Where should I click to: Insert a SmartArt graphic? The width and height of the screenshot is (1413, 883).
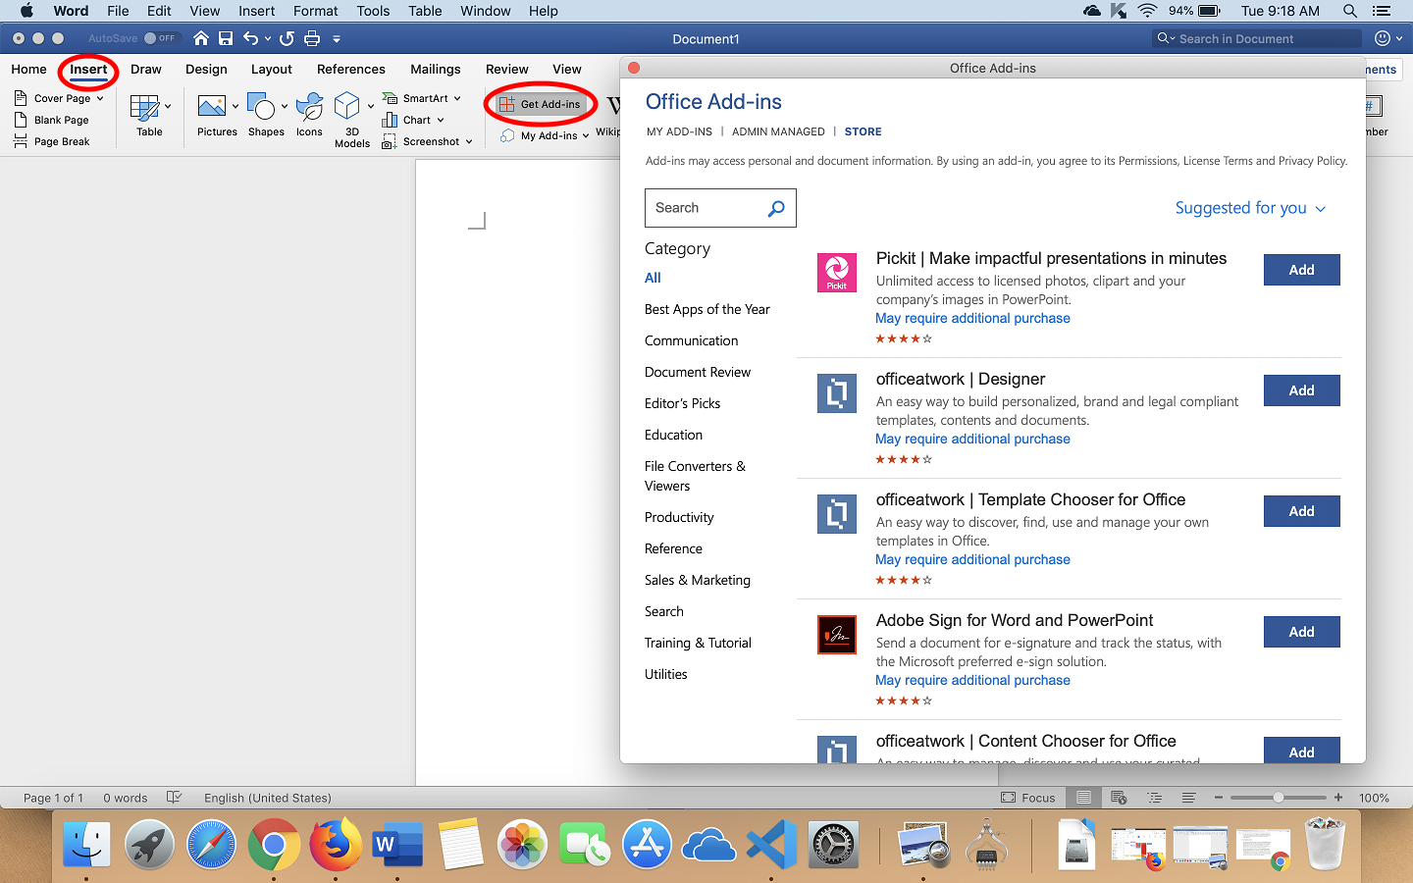(421, 98)
